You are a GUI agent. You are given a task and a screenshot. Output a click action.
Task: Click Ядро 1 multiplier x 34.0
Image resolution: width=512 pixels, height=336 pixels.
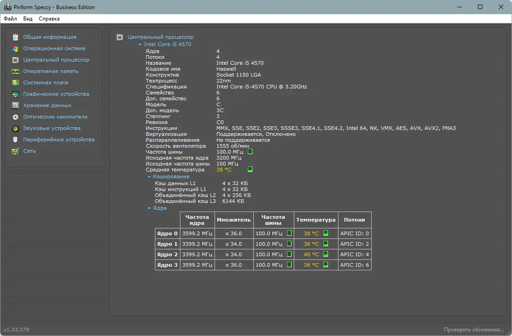point(234,244)
